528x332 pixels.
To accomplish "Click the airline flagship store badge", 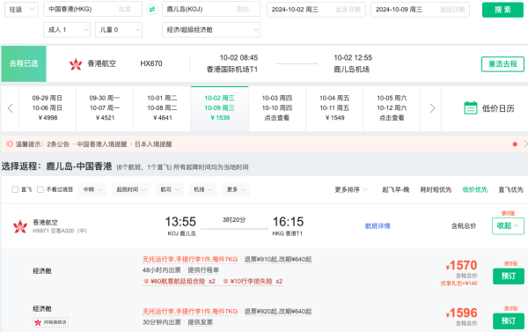I will pyautogui.click(x=50, y=322).
